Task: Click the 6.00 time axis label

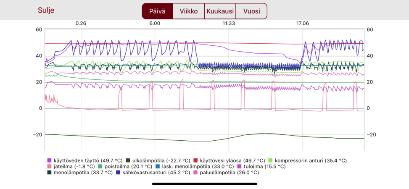Action: pos(155,24)
